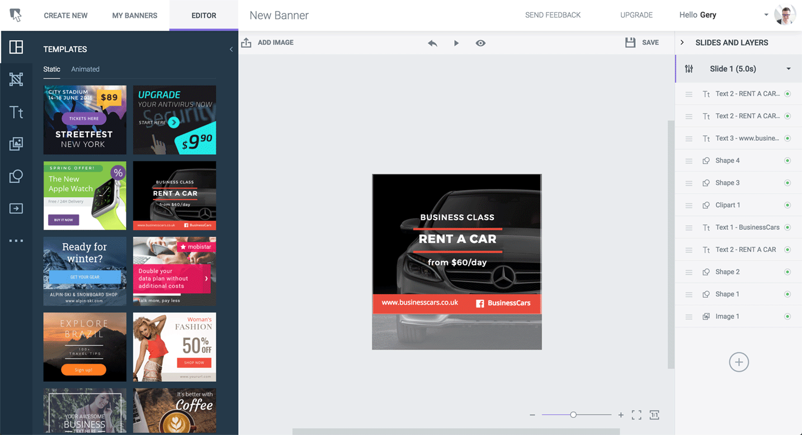This screenshot has height=435, width=802.
Task: Collapse the Templates panel with the chevron
Action: (x=231, y=49)
